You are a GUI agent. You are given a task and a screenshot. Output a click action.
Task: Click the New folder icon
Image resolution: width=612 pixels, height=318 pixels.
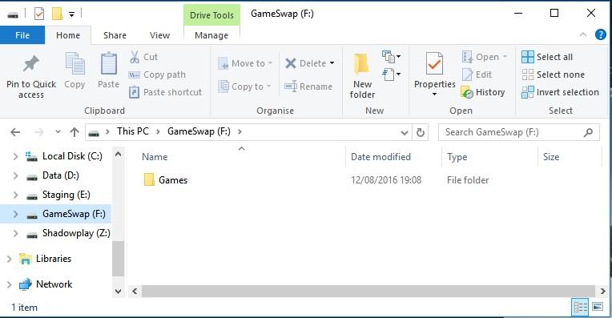[361, 64]
